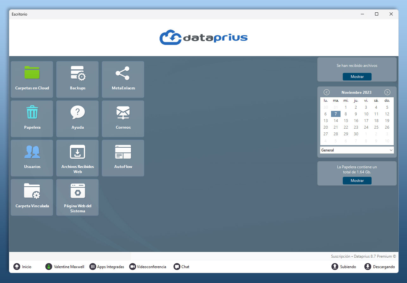Select November 12 in the calendar

(x=387, y=114)
